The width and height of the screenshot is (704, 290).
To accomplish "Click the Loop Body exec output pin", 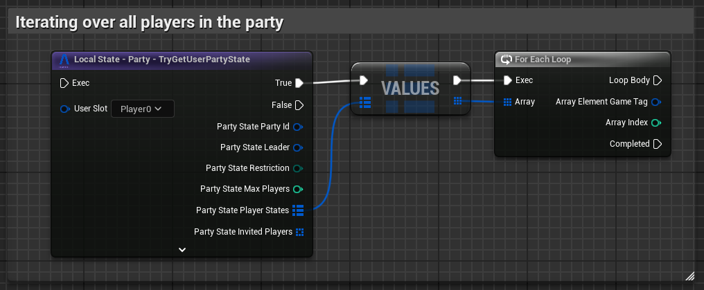I will [657, 80].
